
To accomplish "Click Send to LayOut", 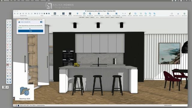I will (x=108, y=13).
